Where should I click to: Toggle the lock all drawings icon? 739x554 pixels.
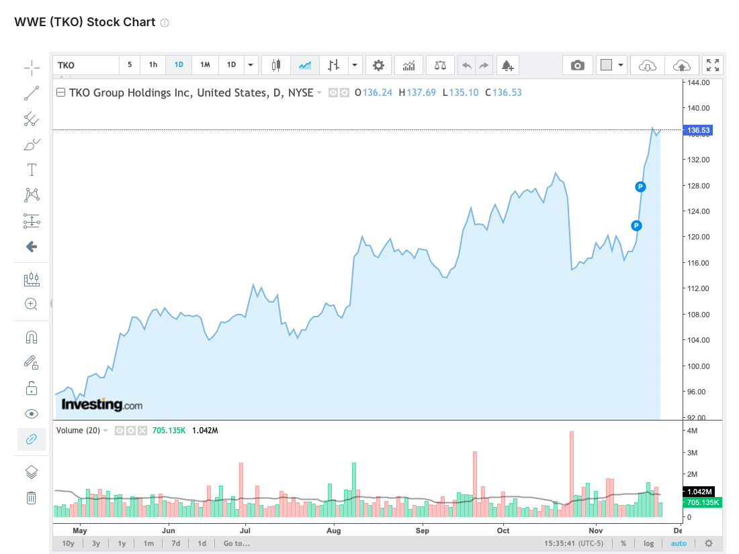32,388
